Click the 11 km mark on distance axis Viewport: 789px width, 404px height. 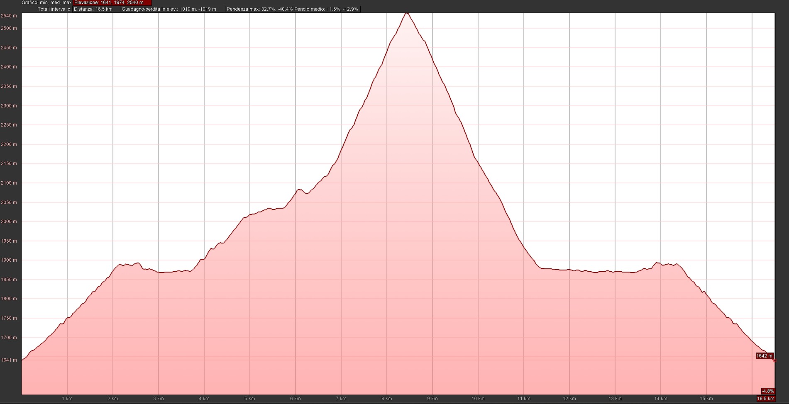524,399
